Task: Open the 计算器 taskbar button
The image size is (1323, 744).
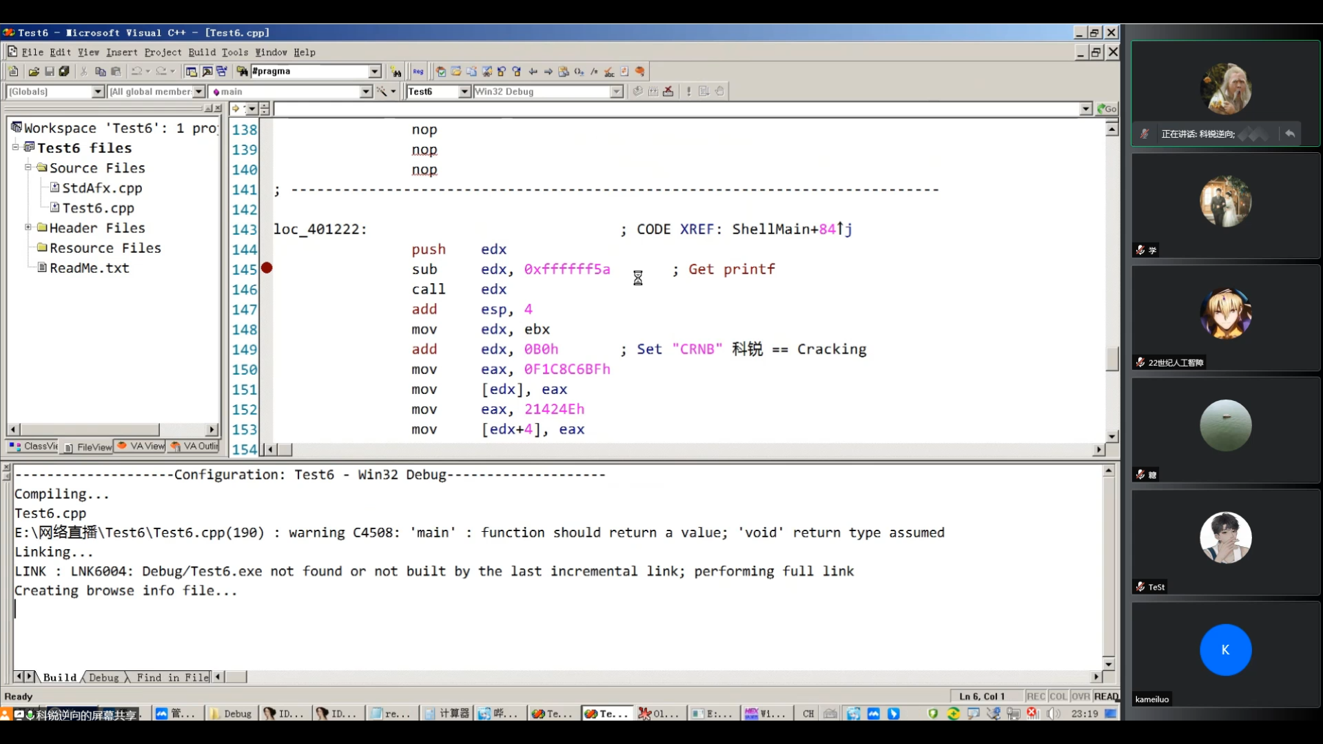Action: pos(447,714)
